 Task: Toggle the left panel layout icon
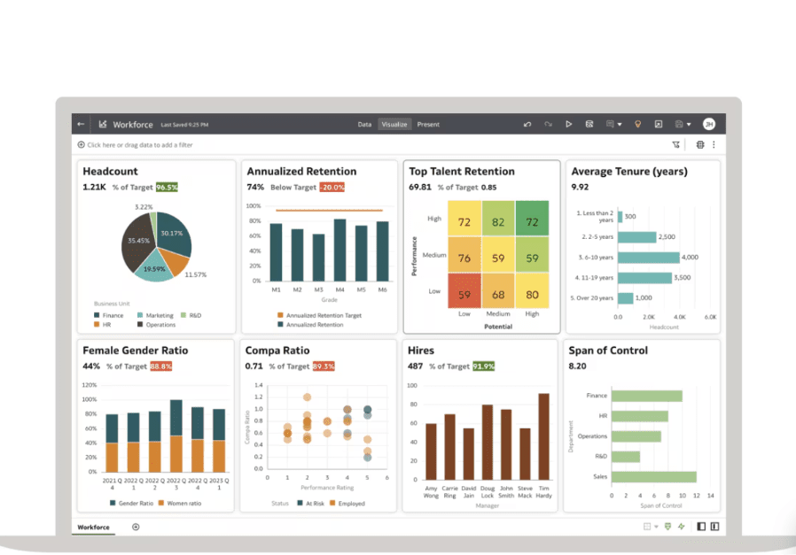[701, 527]
